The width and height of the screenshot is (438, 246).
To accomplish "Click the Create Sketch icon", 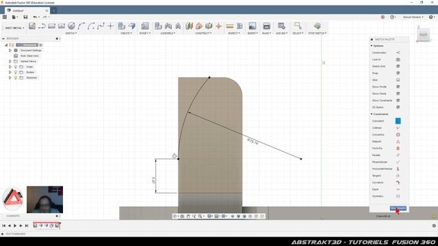I will [32, 26].
